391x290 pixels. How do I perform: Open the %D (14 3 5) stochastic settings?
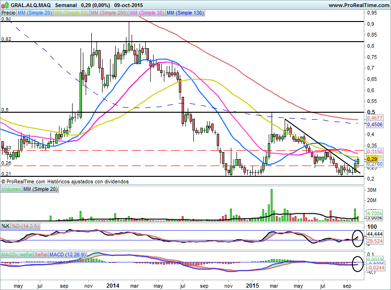pyautogui.click(x=25, y=226)
